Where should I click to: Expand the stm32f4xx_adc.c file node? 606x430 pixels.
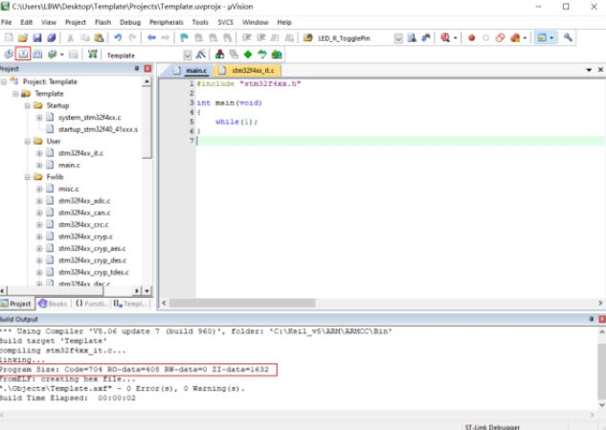click(x=38, y=201)
